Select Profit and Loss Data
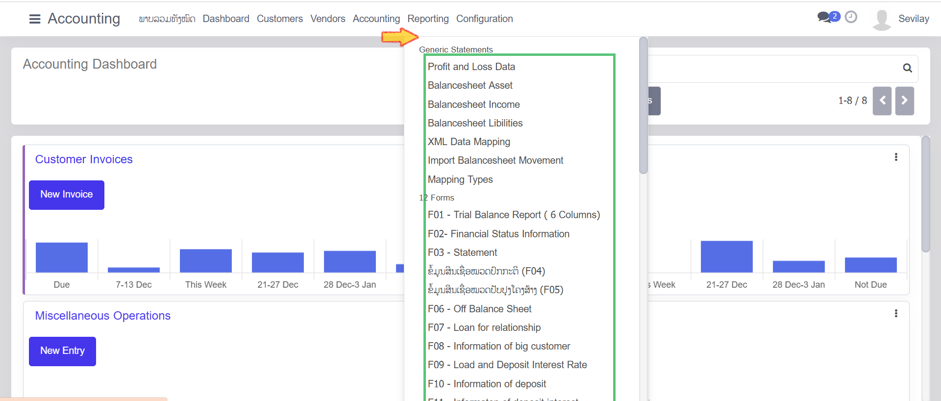The width and height of the screenshot is (941, 401). [471, 67]
